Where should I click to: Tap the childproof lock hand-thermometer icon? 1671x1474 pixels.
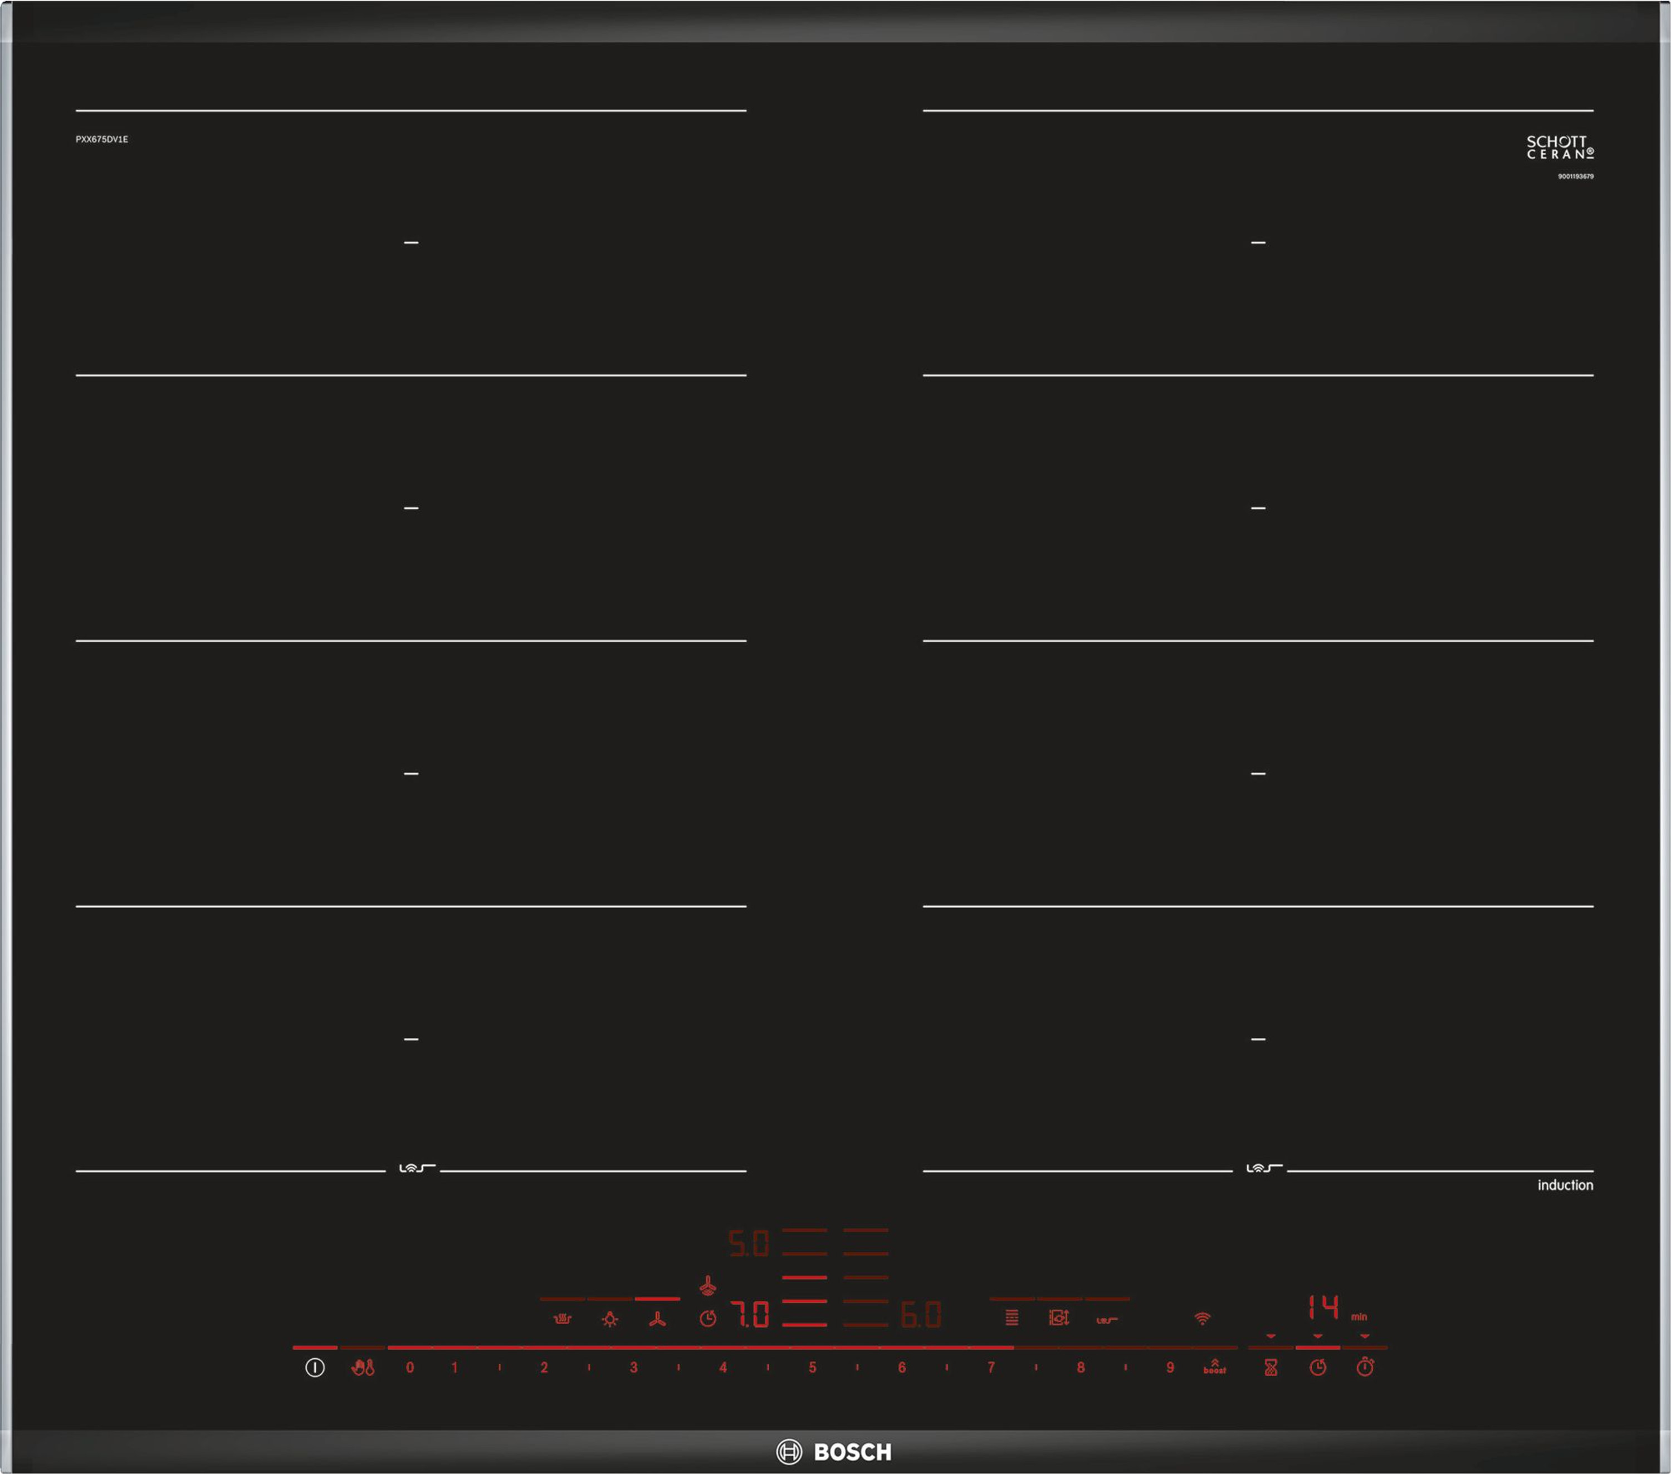click(x=362, y=1367)
